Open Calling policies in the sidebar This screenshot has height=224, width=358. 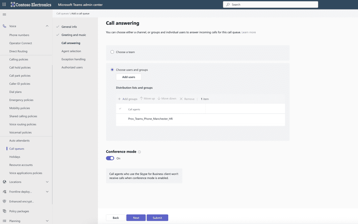tap(19, 59)
